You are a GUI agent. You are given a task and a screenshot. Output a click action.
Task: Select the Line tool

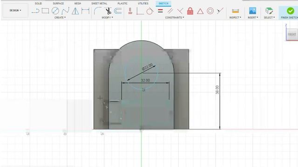click(x=35, y=11)
